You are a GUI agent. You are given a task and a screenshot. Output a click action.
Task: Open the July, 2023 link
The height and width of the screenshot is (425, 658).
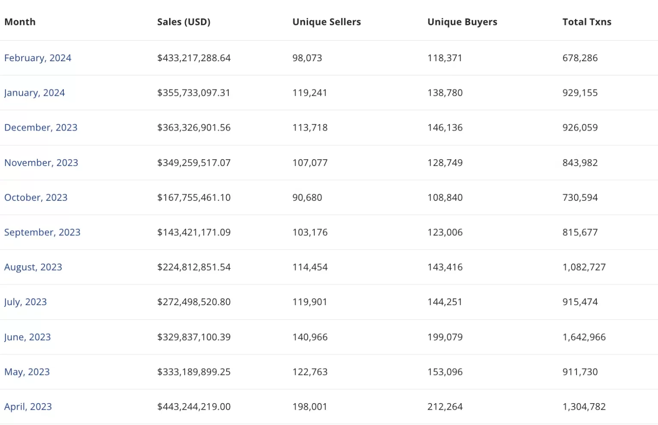point(25,302)
